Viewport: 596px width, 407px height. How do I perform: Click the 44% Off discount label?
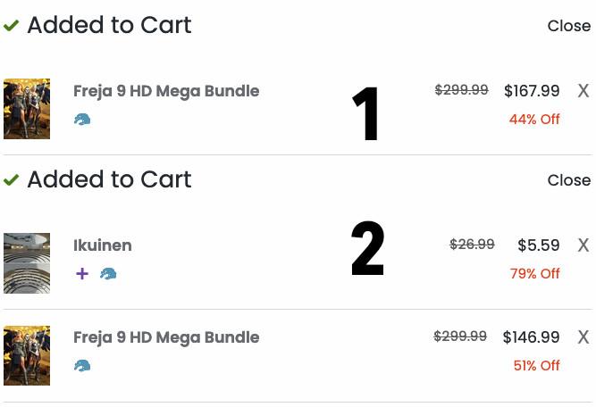tap(534, 120)
